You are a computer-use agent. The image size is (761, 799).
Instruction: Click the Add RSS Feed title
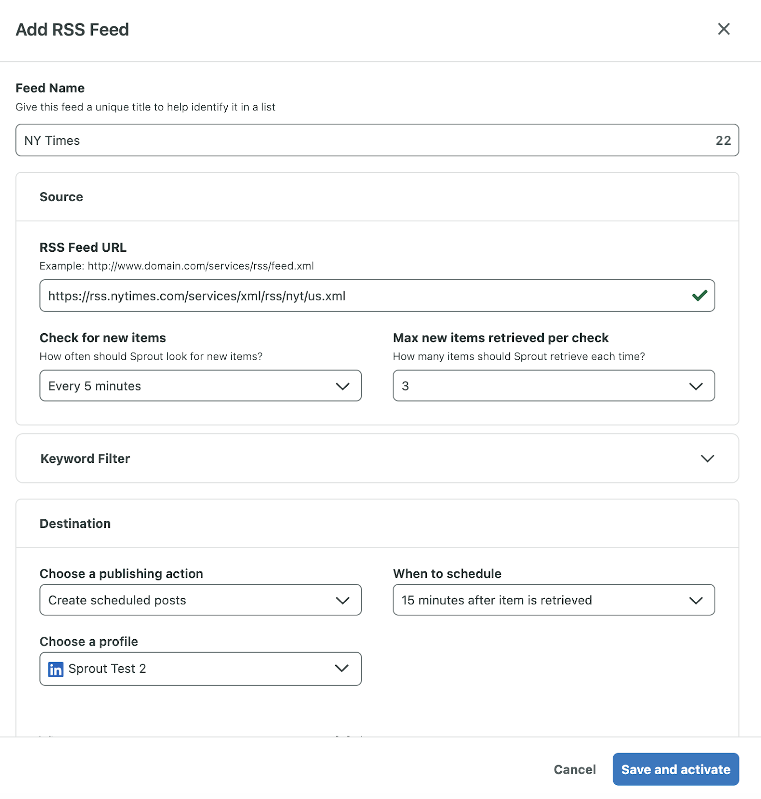[x=72, y=29]
